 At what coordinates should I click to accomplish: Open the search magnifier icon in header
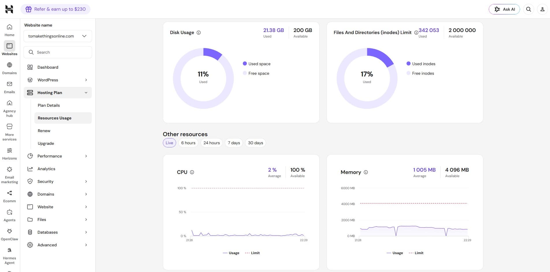529,9
